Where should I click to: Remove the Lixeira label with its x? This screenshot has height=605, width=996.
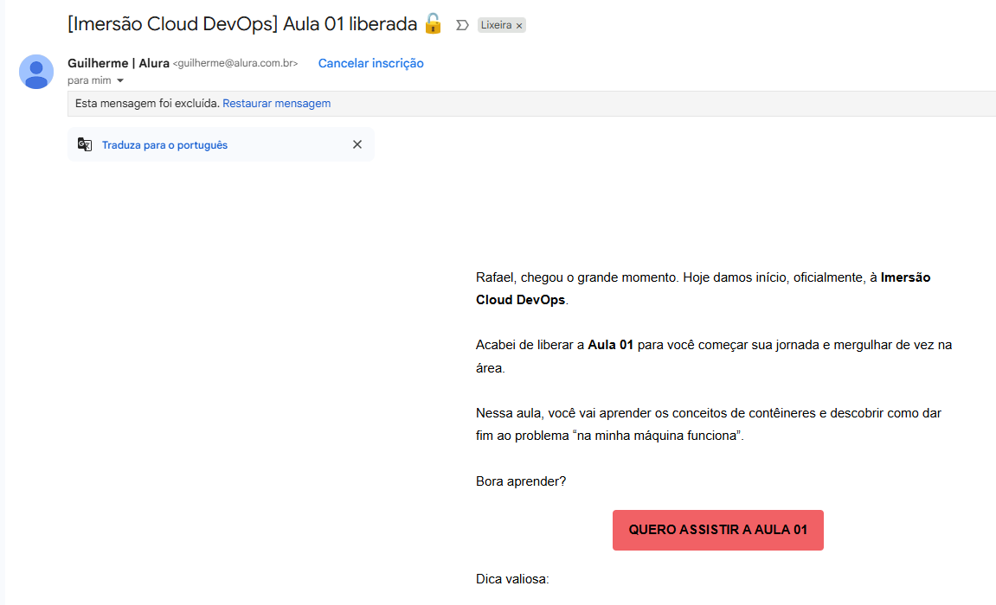pos(519,26)
